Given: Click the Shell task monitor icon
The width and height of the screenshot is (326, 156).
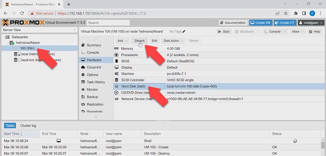Looking at the screenshot, I should pyautogui.click(x=59, y=141).
